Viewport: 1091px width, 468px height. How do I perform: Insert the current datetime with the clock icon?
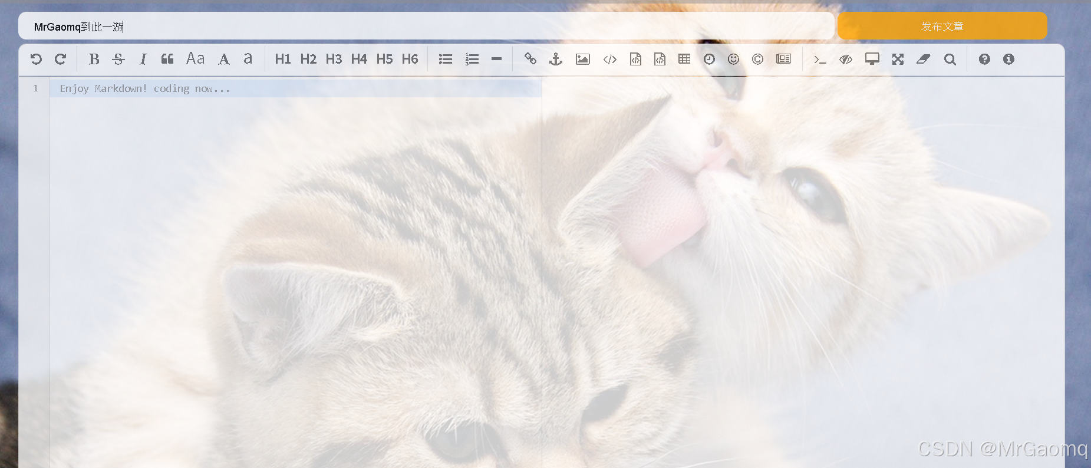point(709,59)
